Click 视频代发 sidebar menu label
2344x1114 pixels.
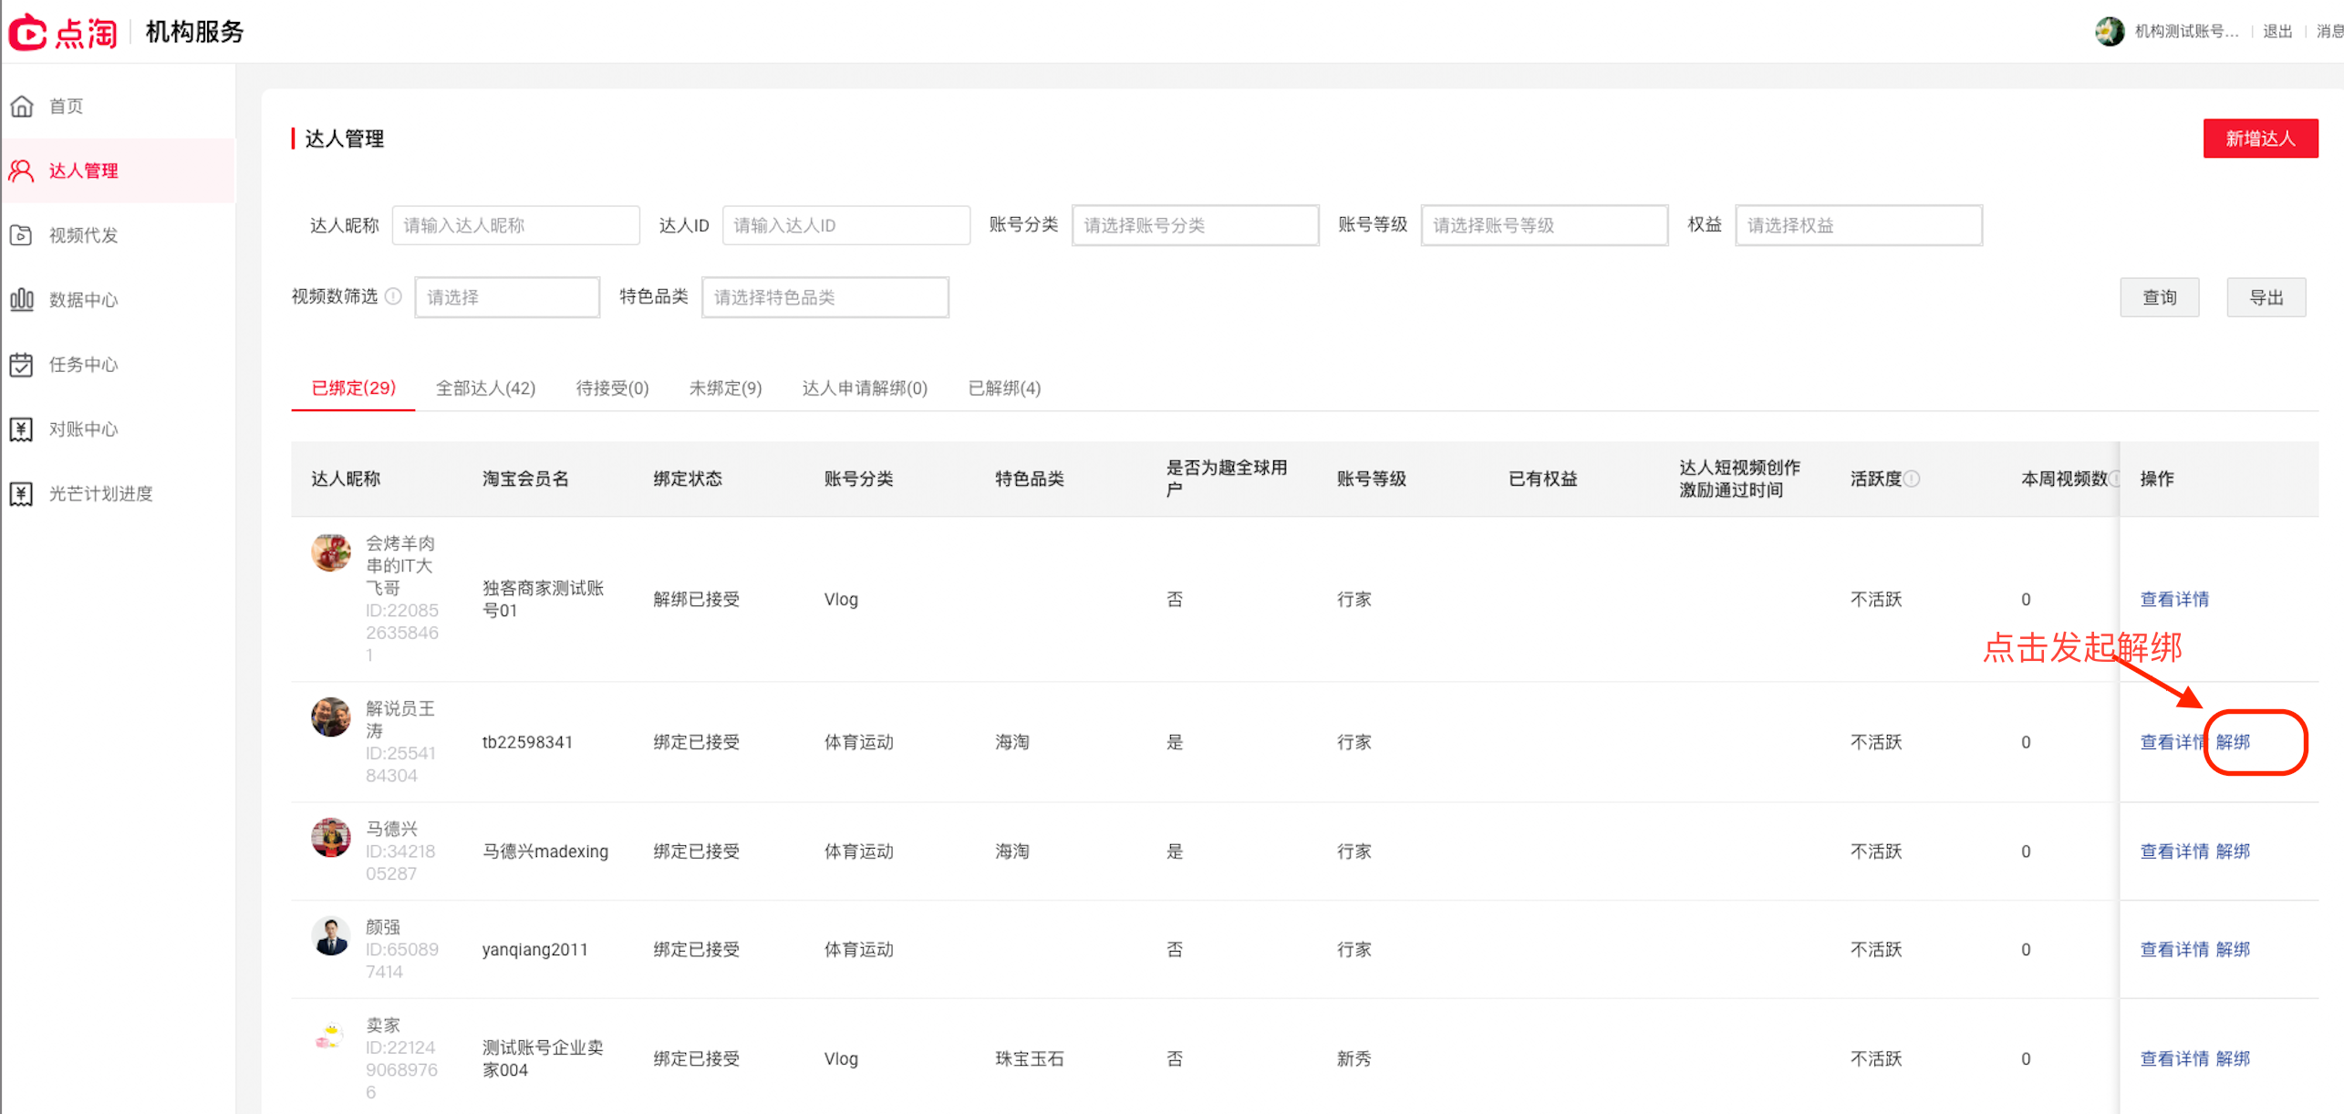coord(83,236)
